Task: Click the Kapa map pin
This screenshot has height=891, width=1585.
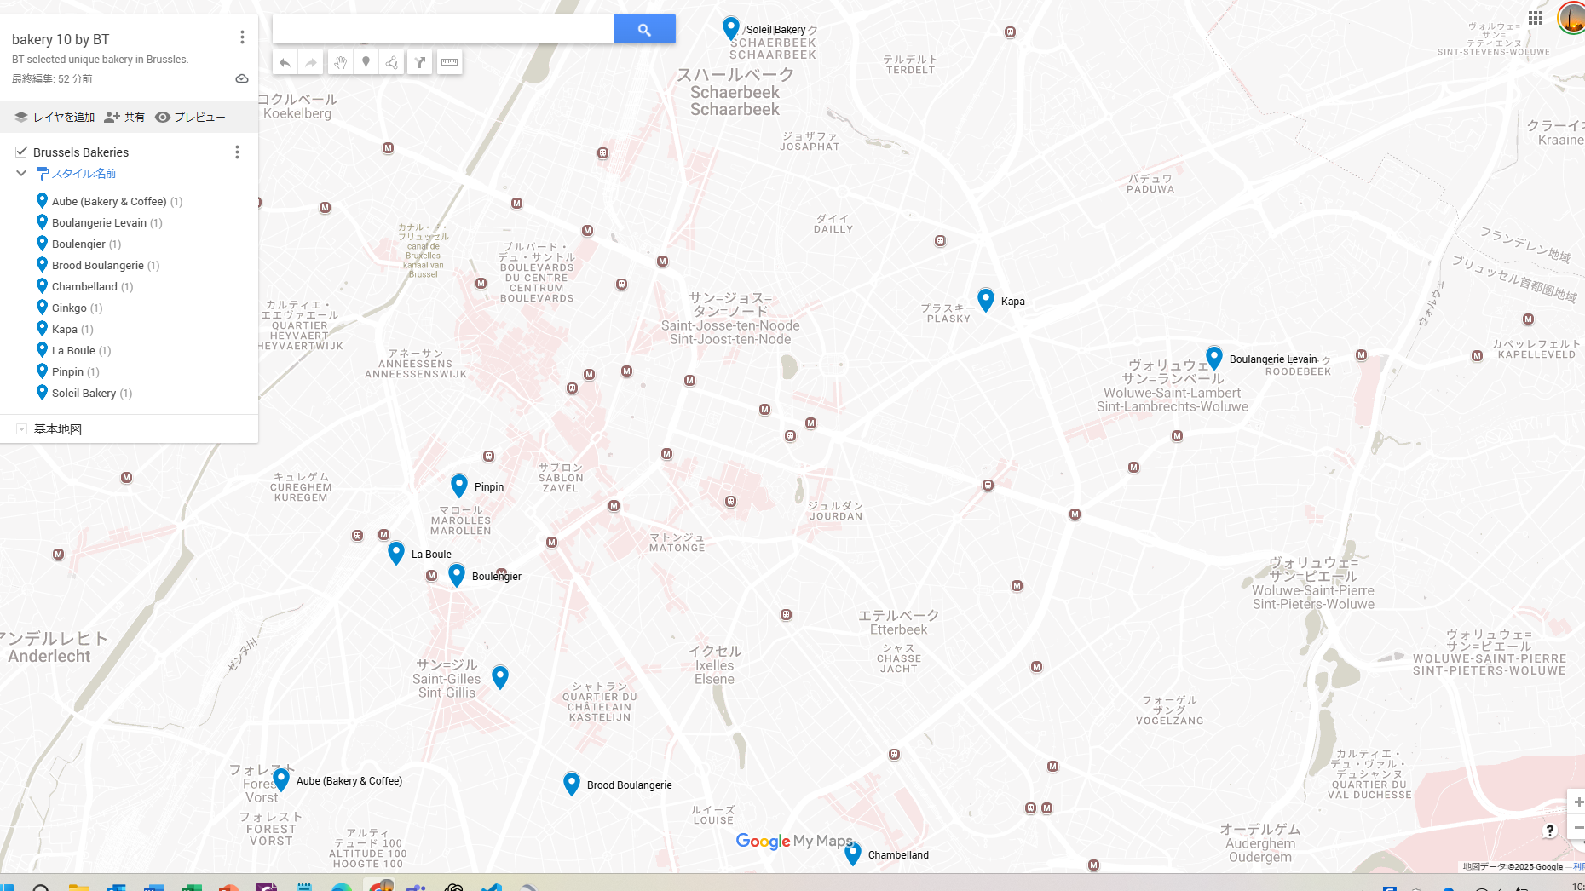Action: pos(986,300)
